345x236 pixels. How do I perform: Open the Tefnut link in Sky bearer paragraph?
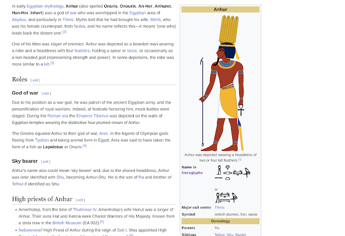18,184
